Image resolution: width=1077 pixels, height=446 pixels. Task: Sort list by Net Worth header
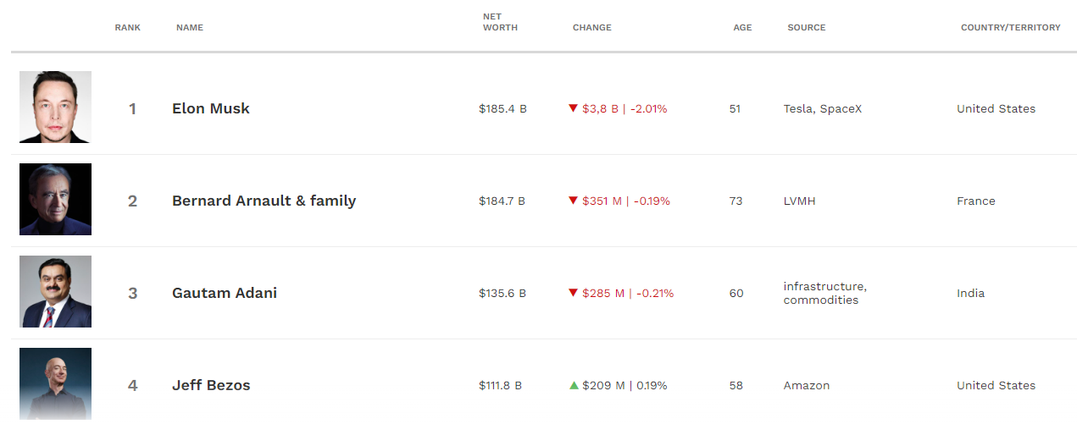click(500, 22)
